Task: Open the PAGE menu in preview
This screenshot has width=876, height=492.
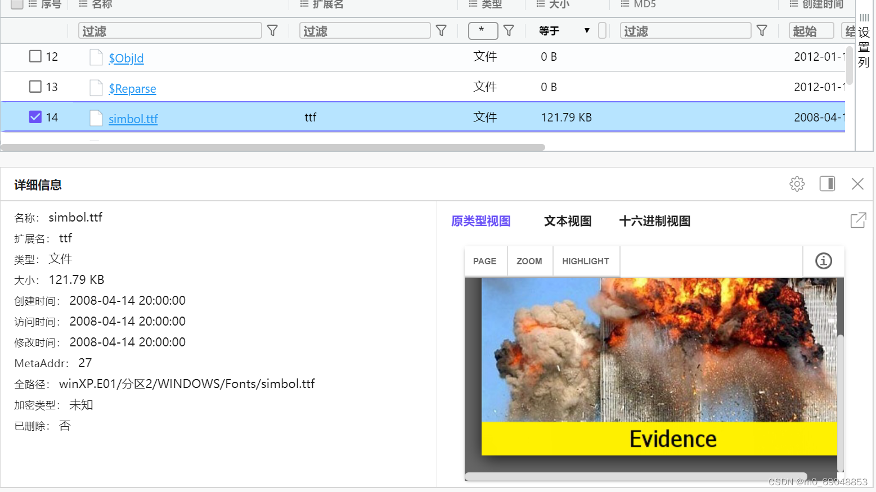Action: pos(485,261)
